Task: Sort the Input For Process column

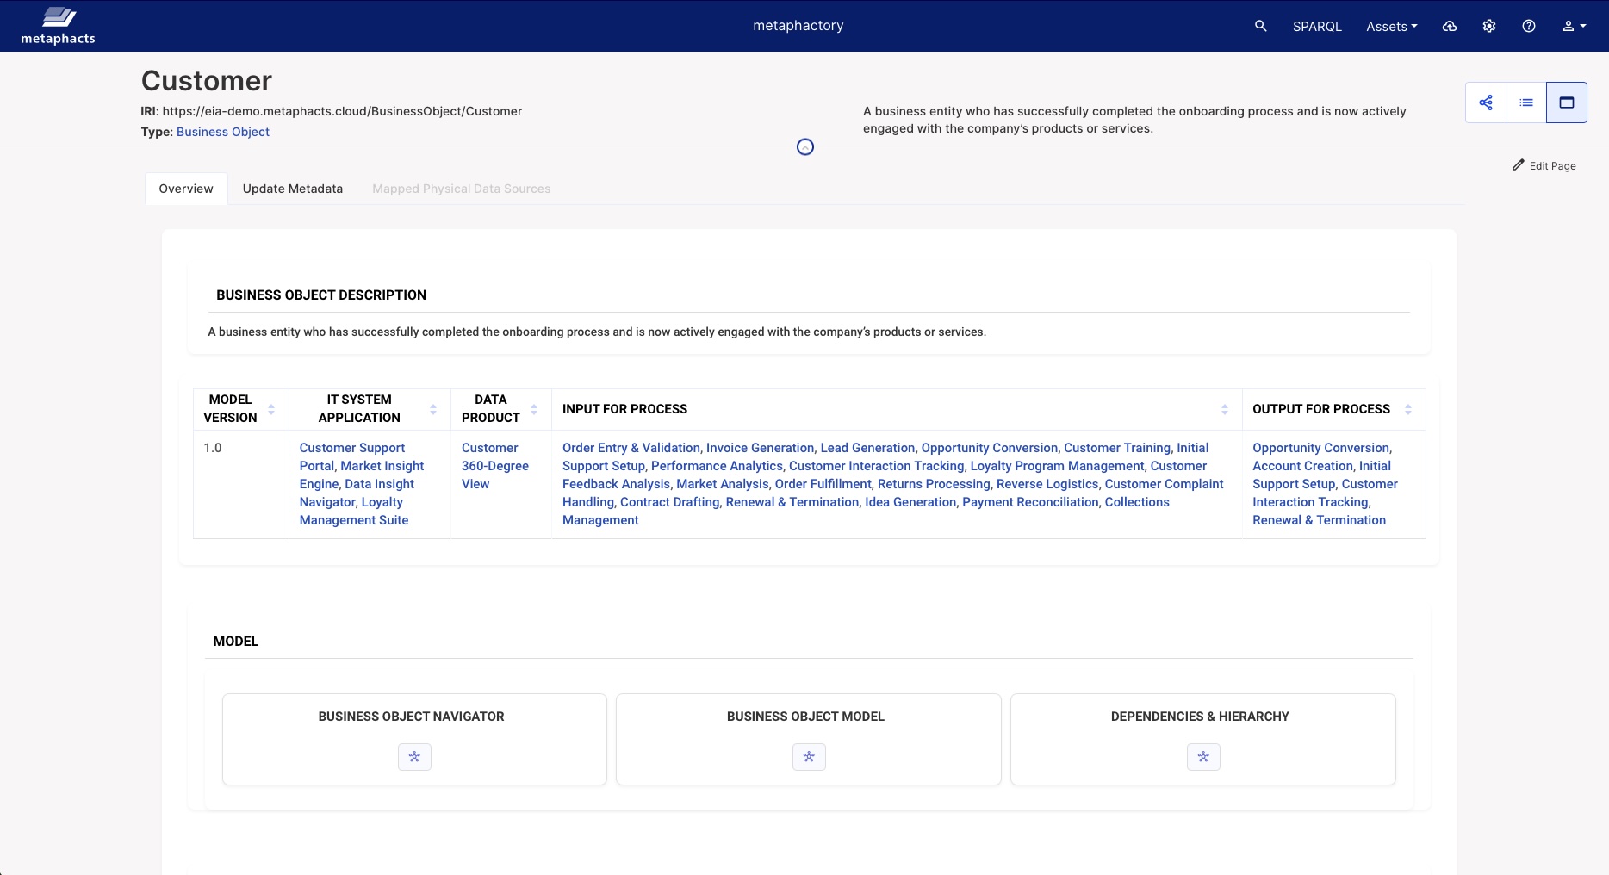Action: coord(1224,409)
